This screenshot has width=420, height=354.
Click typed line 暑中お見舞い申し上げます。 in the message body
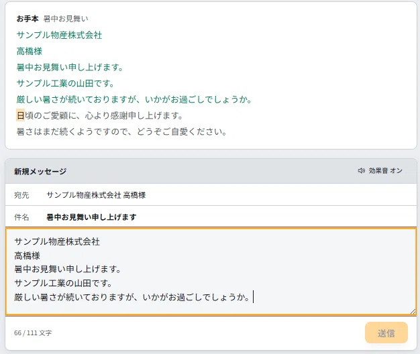point(68,269)
